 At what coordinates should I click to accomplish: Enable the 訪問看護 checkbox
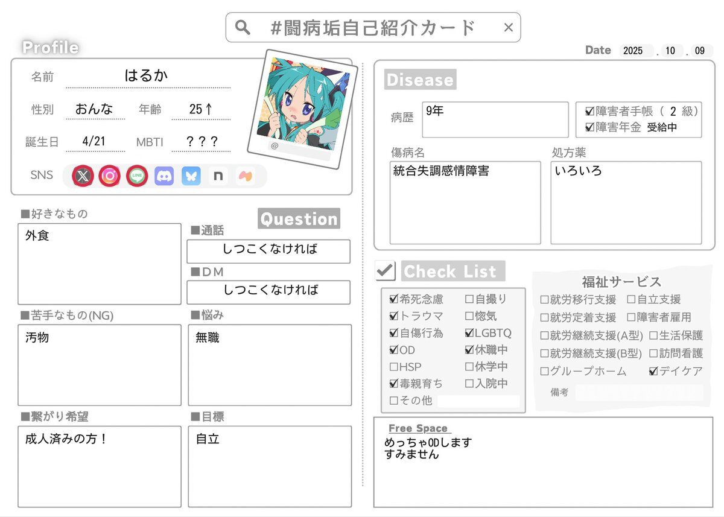[653, 354]
